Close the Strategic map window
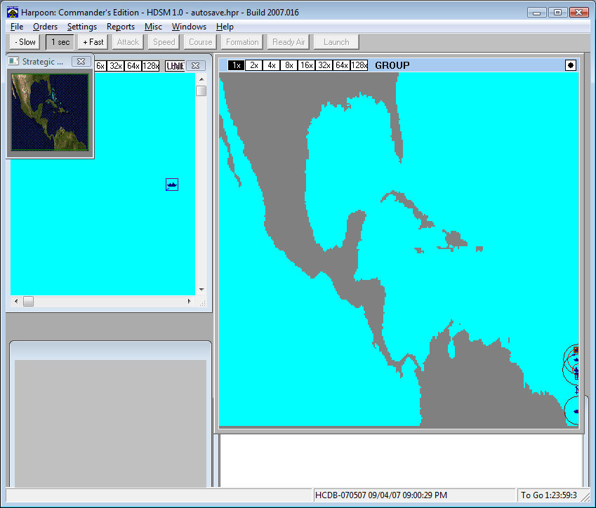The height and width of the screenshot is (508, 596). pos(81,62)
